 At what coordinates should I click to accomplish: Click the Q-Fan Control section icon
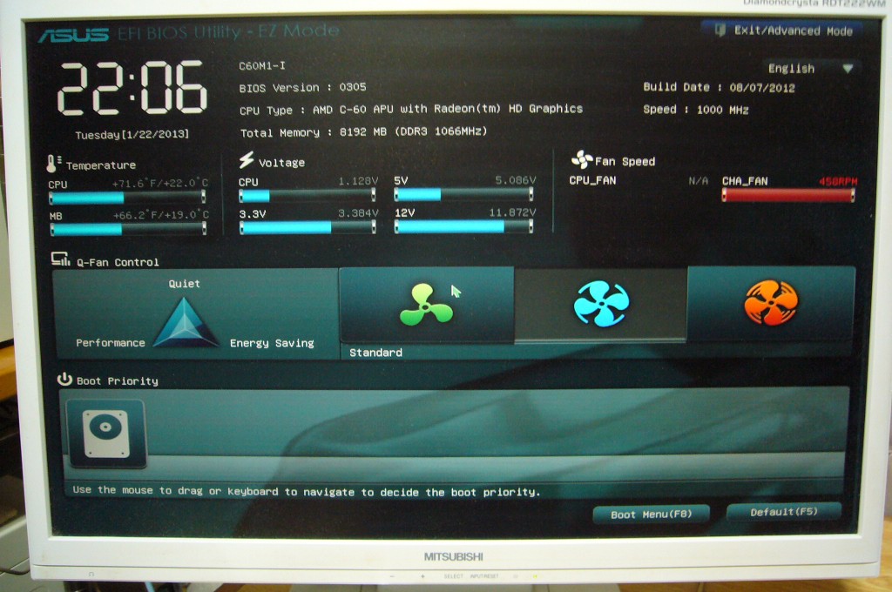point(61,259)
